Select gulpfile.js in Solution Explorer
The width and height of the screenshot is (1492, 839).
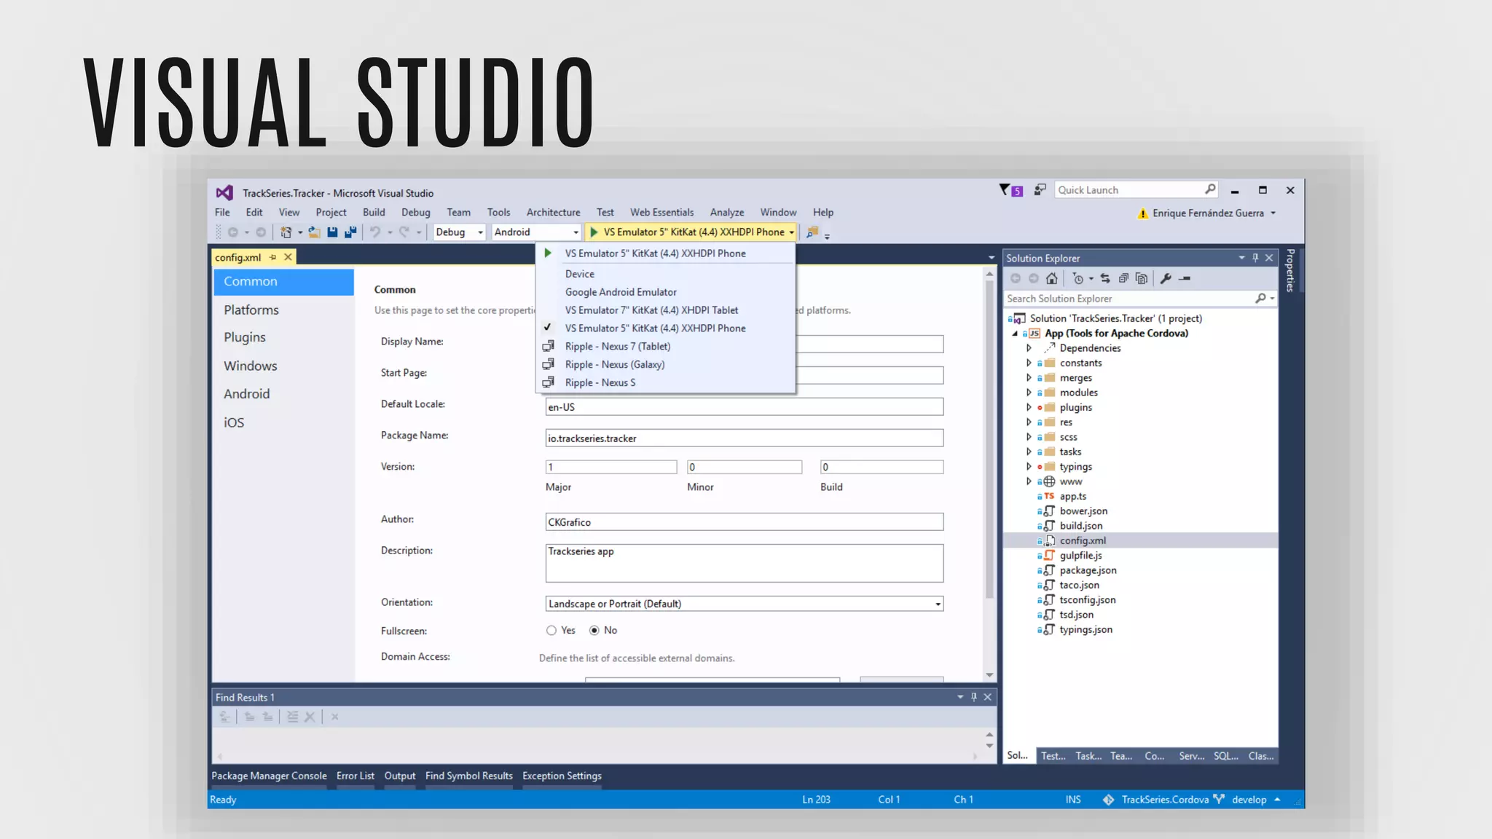(x=1080, y=556)
